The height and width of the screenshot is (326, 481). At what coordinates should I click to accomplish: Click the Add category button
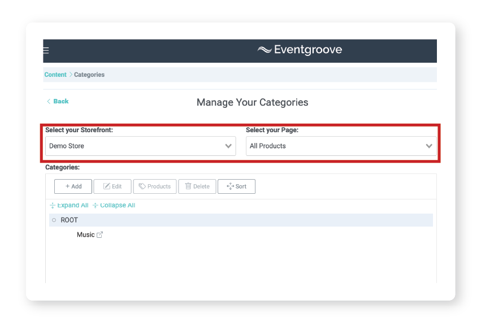pos(73,186)
